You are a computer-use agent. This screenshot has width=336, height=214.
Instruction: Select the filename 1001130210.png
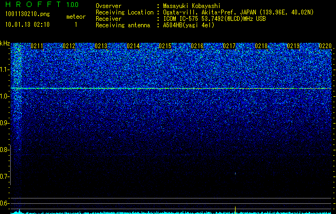28,14
